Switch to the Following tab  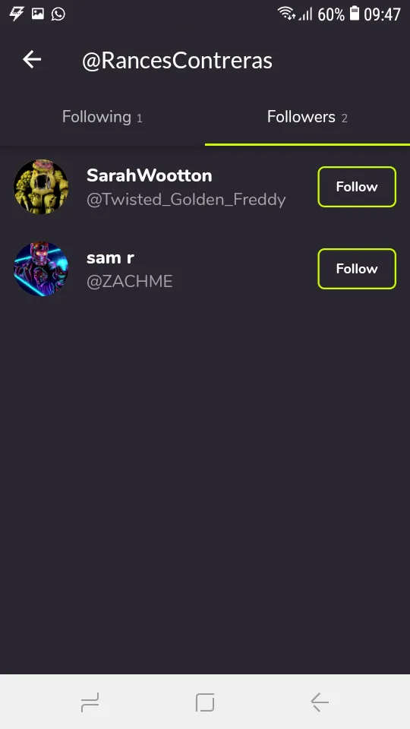click(102, 117)
